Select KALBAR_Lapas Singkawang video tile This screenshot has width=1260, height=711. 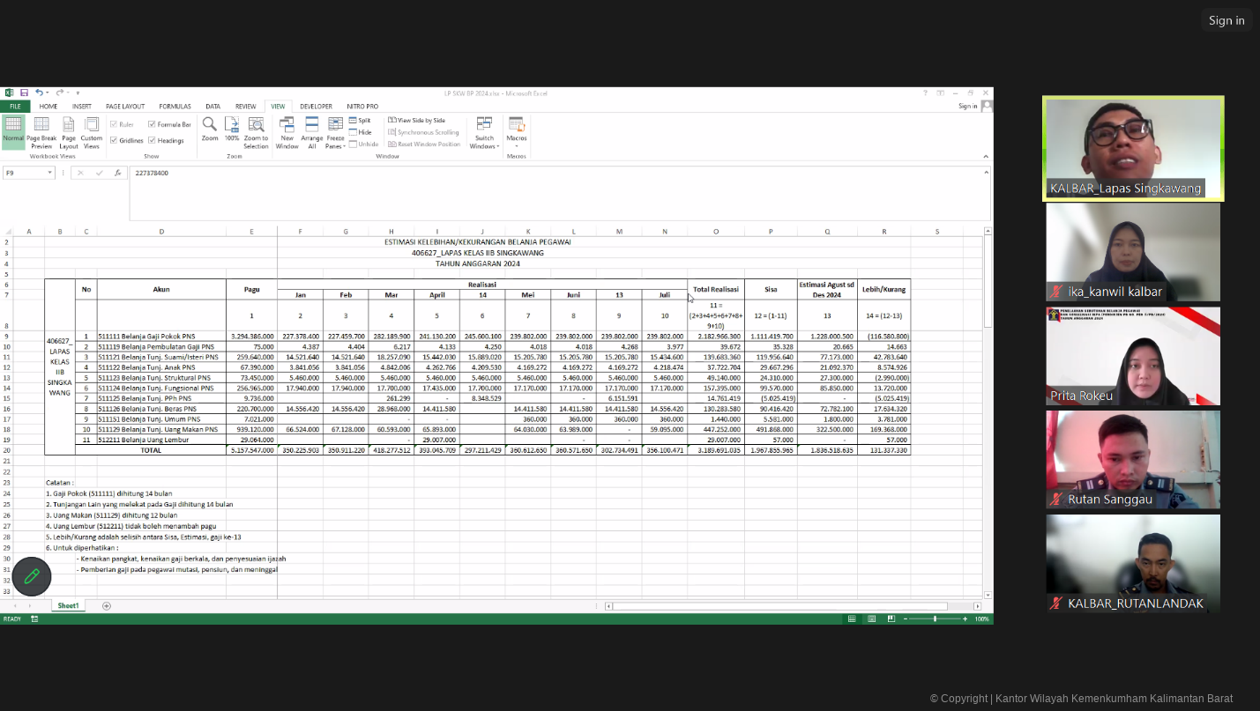1133,148
